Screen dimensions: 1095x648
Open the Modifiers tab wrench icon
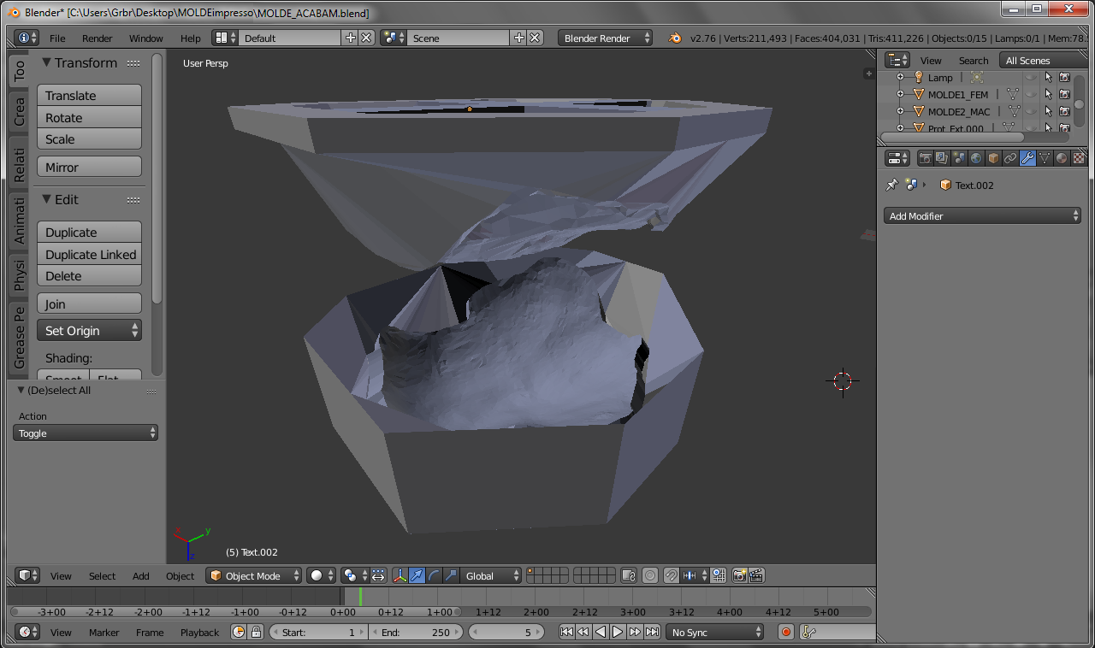point(1027,158)
